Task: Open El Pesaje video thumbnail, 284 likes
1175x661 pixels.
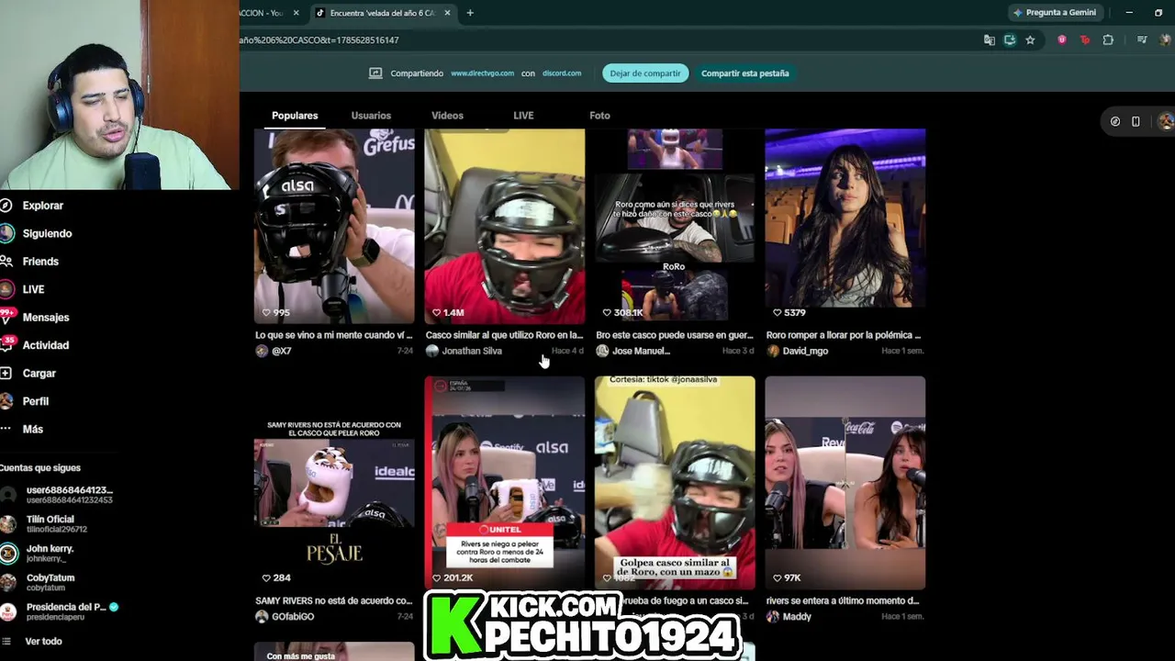Action: (334, 482)
